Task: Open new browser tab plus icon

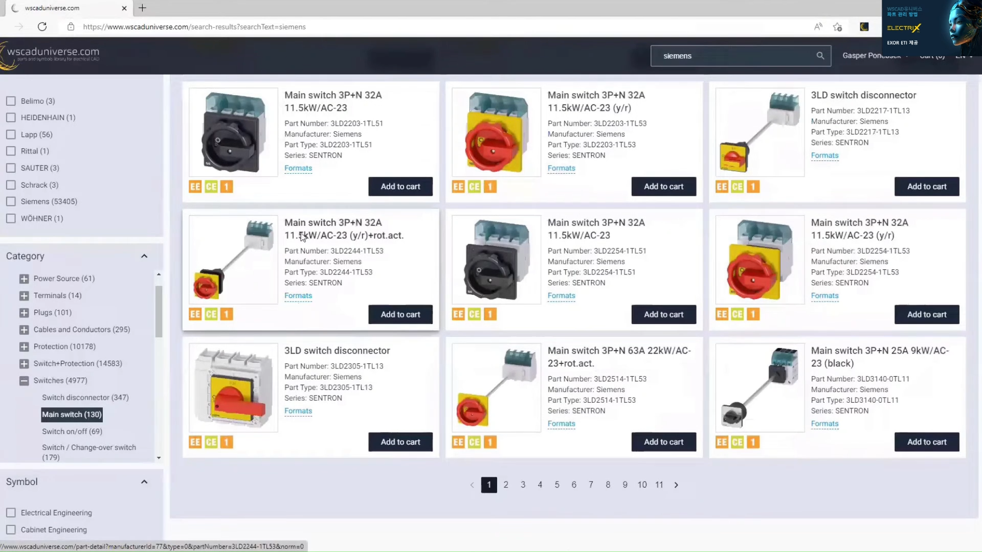Action: click(x=142, y=8)
